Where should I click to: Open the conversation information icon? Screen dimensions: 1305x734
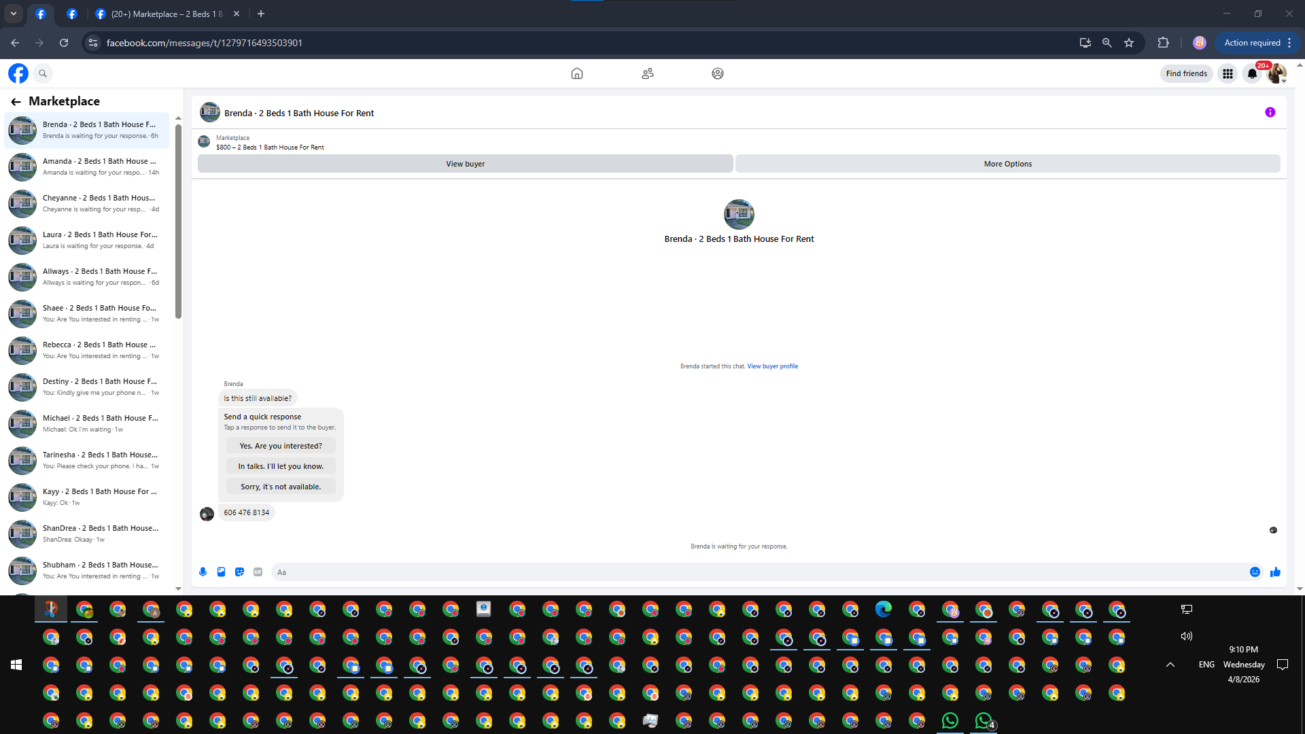1270,113
